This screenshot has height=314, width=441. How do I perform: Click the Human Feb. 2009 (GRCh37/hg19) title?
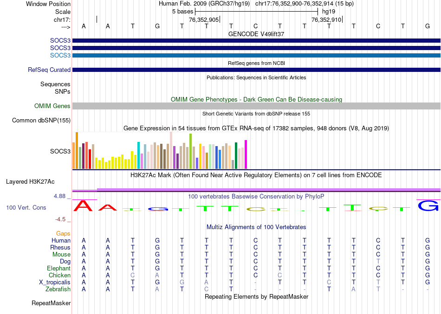pos(204,4)
